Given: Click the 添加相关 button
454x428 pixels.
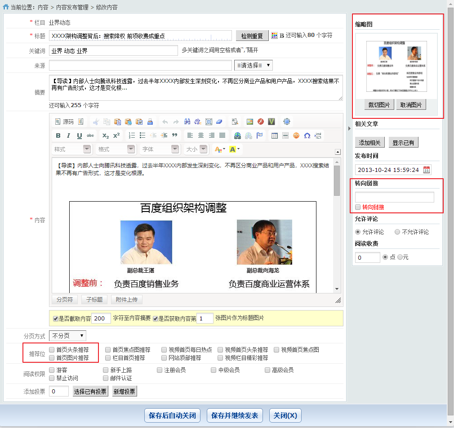Looking at the screenshot, I should tap(369, 142).
